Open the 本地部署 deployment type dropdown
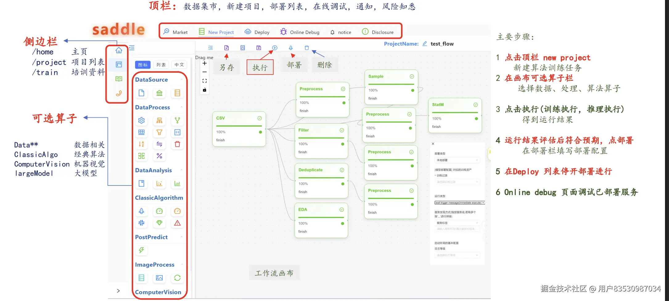669x301 pixels. pos(457,160)
